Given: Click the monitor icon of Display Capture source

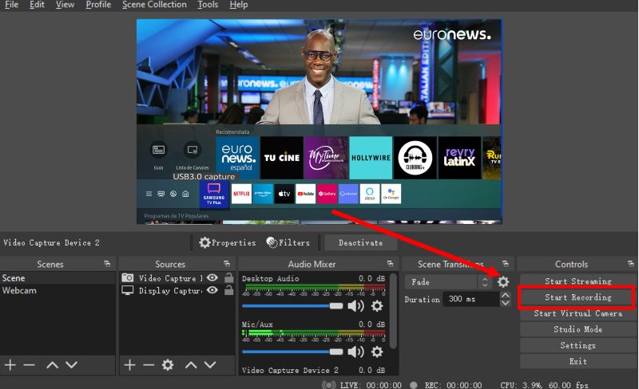Looking at the screenshot, I should click(128, 290).
